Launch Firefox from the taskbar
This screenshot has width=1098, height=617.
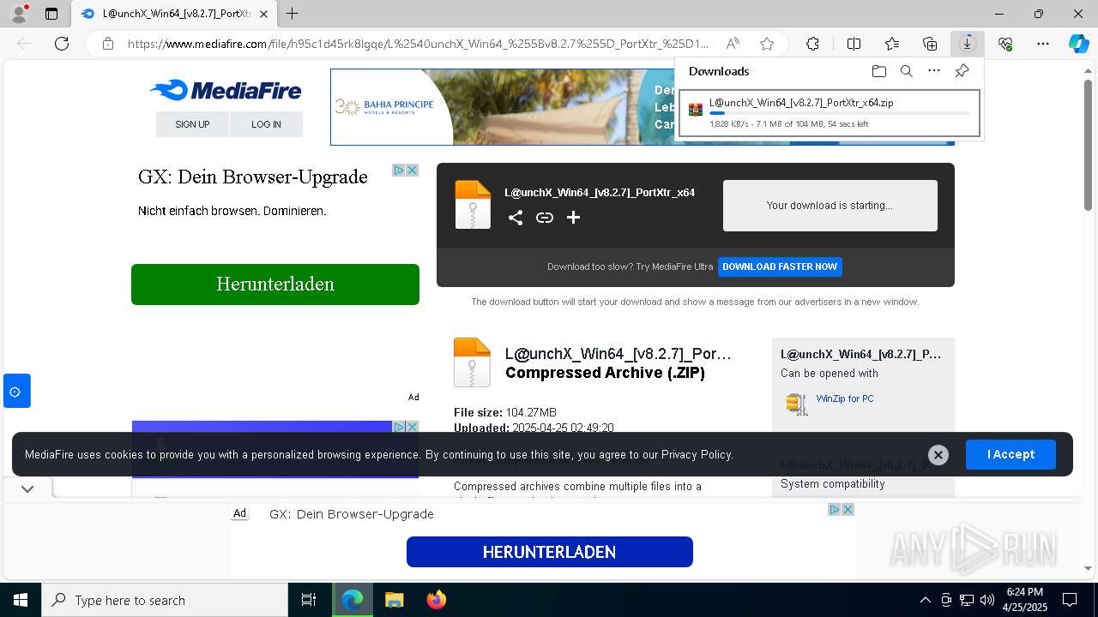point(437,600)
